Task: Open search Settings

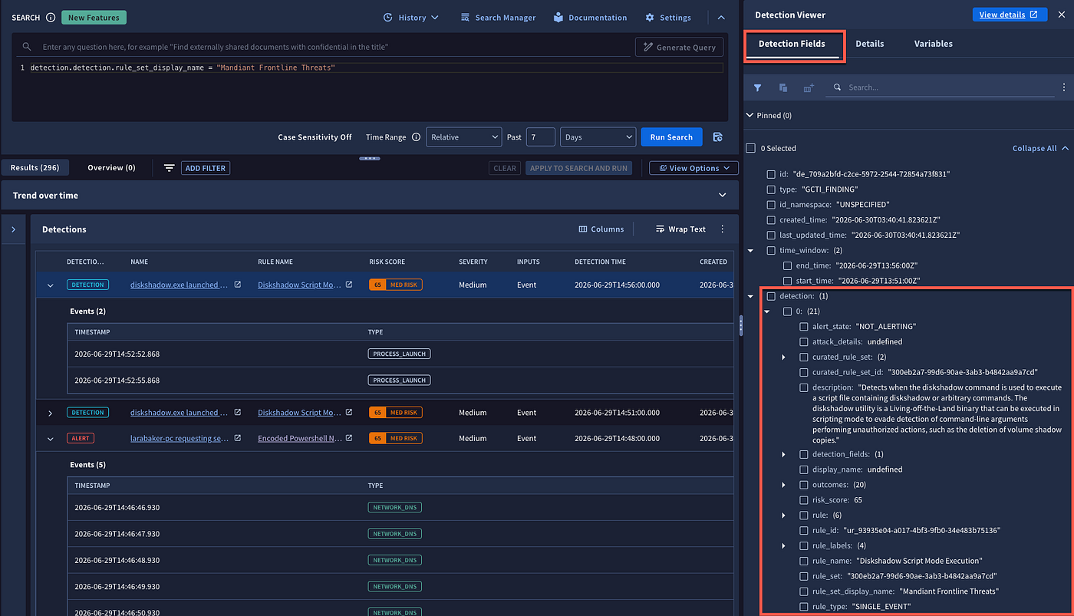Action: pyautogui.click(x=668, y=18)
